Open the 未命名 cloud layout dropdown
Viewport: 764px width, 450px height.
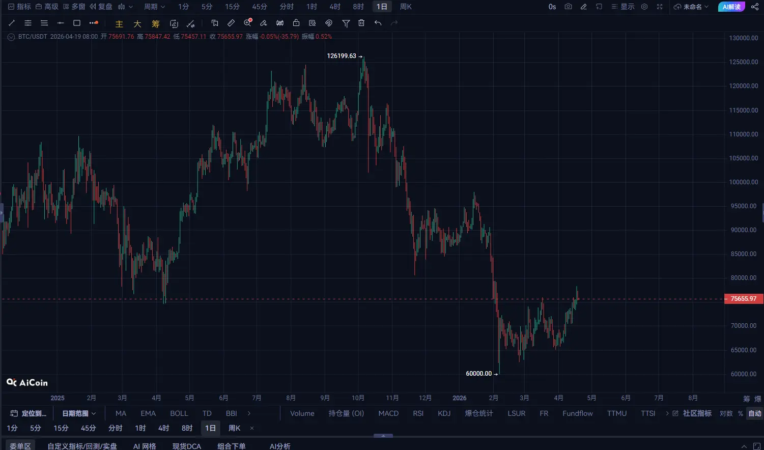[x=691, y=7]
